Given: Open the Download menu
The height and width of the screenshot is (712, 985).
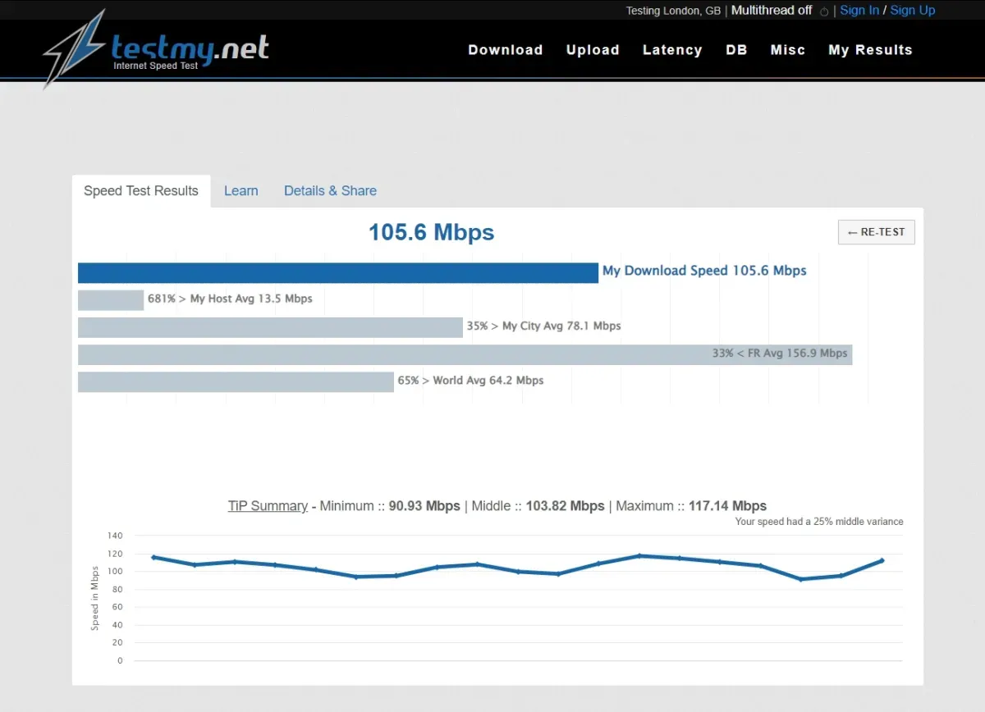Looking at the screenshot, I should point(505,50).
